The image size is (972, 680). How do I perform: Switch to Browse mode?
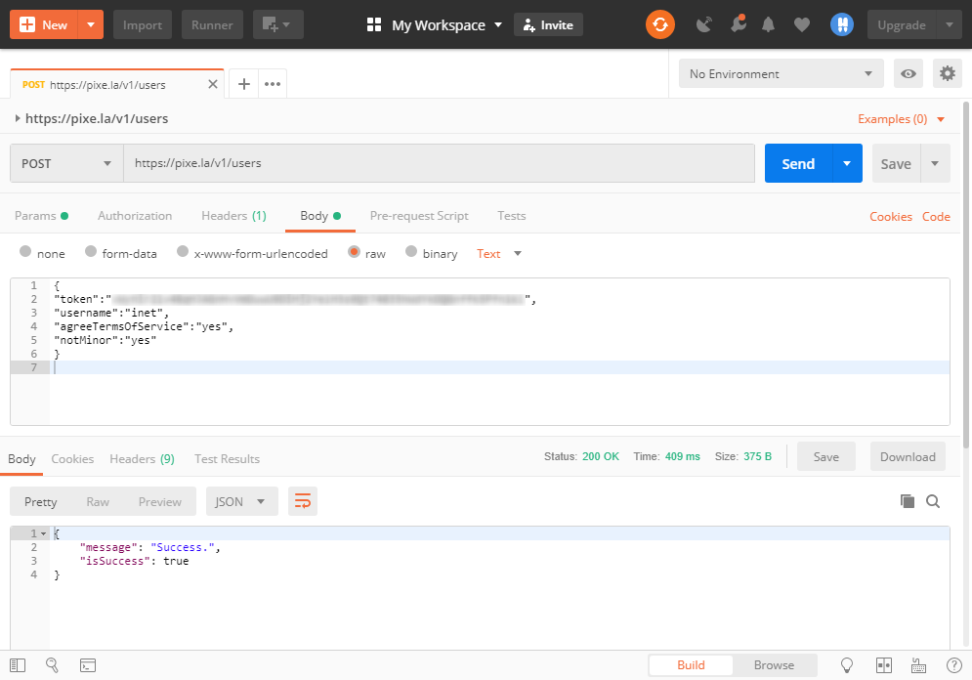pos(774,665)
